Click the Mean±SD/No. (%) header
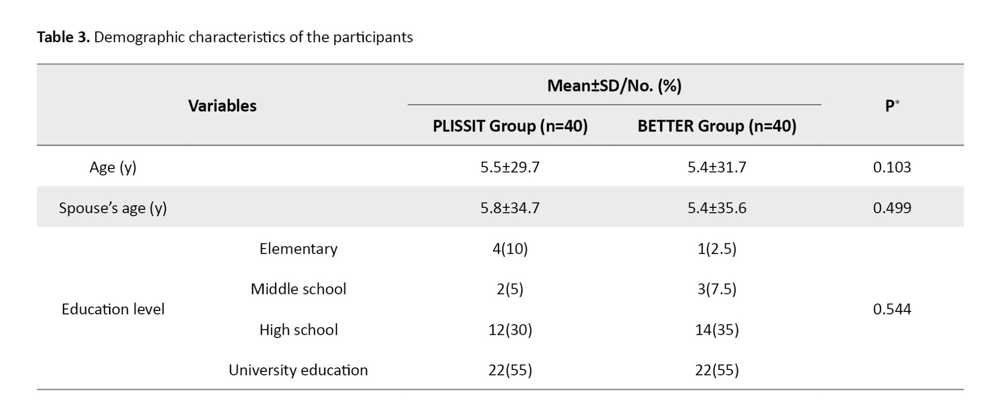Viewport: 991px width, 420px height. point(614,86)
